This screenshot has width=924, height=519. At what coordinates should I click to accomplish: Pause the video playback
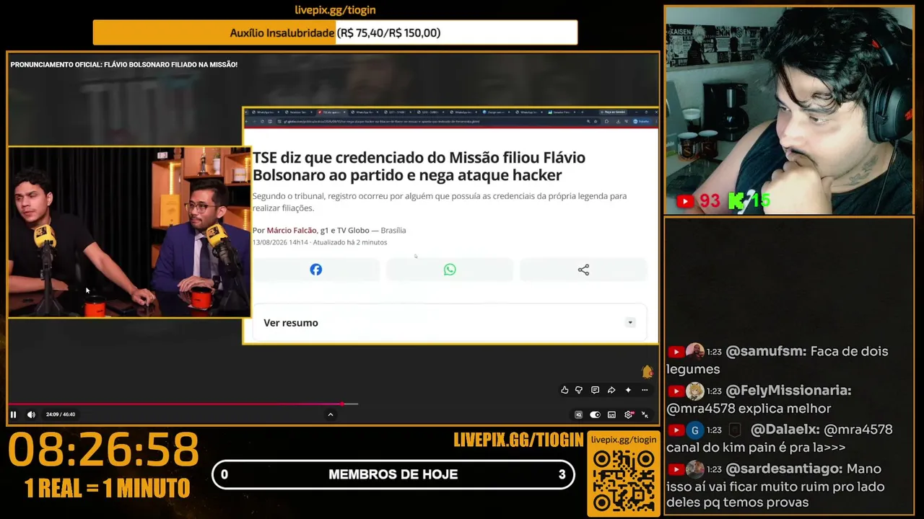pyautogui.click(x=13, y=414)
